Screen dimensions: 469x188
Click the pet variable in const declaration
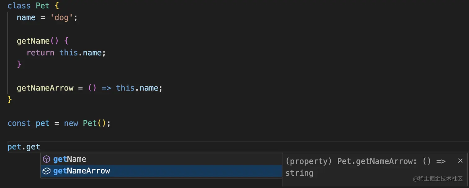click(42, 123)
